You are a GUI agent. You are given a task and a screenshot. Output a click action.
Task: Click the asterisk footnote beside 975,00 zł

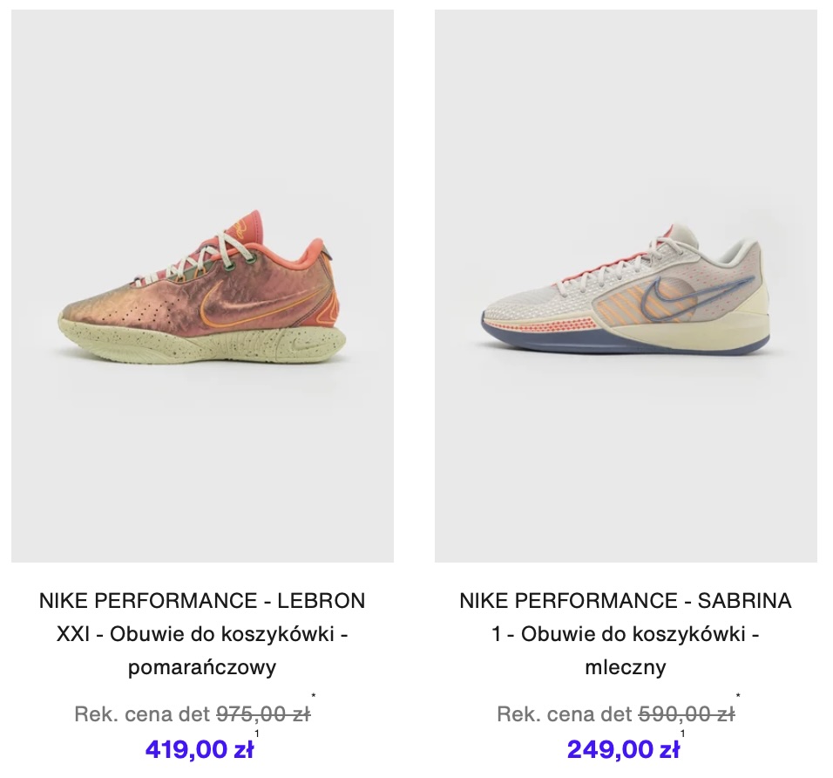click(x=314, y=696)
